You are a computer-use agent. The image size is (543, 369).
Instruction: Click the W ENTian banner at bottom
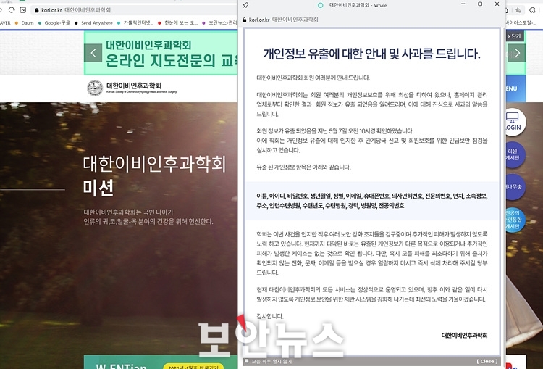coord(161,362)
